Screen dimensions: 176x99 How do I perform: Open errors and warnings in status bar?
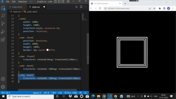[x=6, y=93]
